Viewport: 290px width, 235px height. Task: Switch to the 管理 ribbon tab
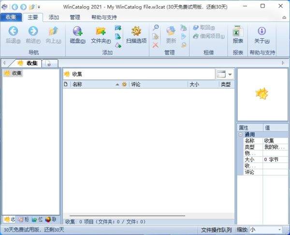pyautogui.click(x=75, y=17)
